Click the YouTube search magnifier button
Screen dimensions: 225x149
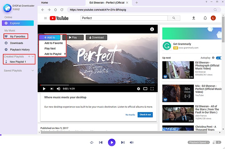pos(174,18)
